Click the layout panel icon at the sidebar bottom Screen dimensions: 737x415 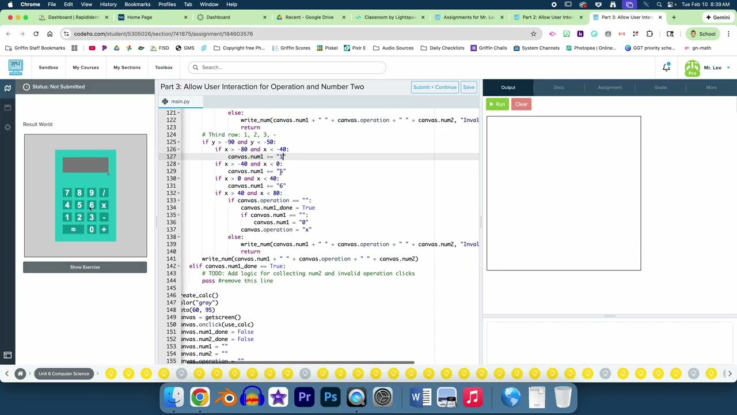tap(7, 356)
